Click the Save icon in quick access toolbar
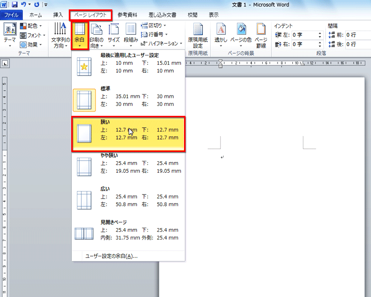 click(15, 4)
